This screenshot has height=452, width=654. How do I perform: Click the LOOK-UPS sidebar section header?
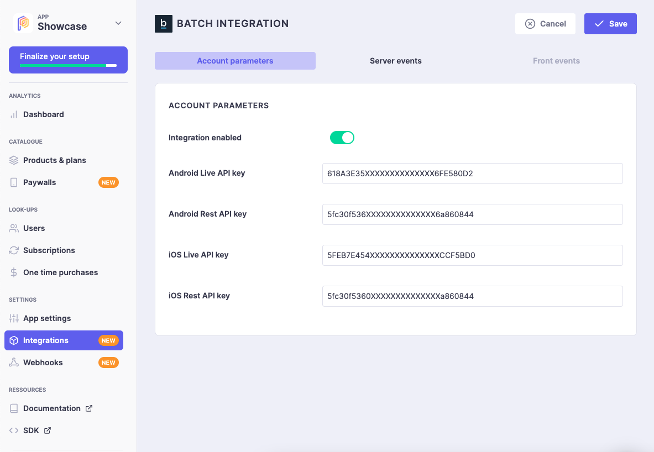(x=23, y=210)
